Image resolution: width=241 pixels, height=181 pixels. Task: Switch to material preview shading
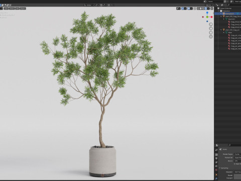coord(203,9)
